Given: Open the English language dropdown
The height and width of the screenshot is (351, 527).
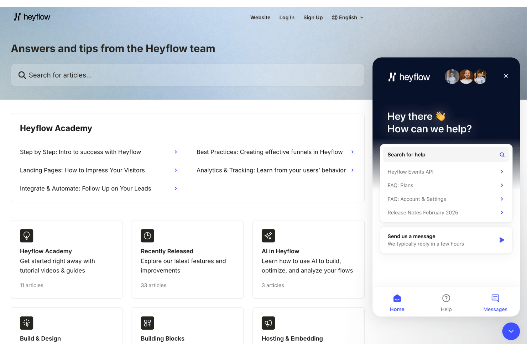Looking at the screenshot, I should [x=348, y=17].
